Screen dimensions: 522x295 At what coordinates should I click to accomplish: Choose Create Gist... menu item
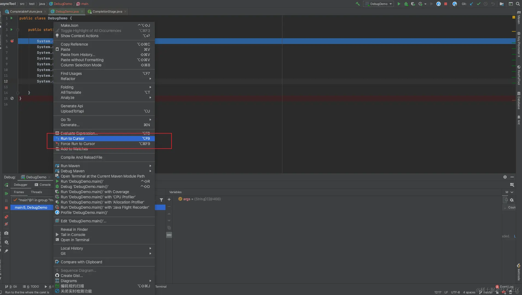[104, 276]
